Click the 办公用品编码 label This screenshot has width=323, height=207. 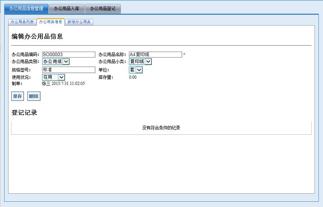pyautogui.click(x=25, y=54)
